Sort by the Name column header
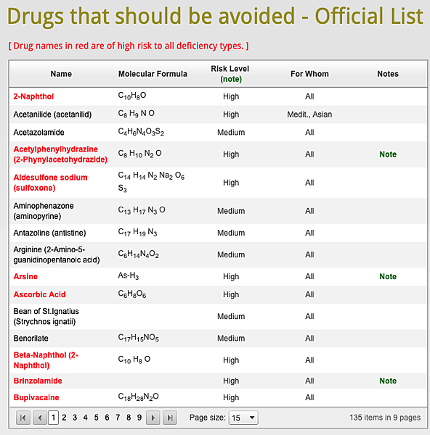This screenshot has height=435, width=430. 61,74
